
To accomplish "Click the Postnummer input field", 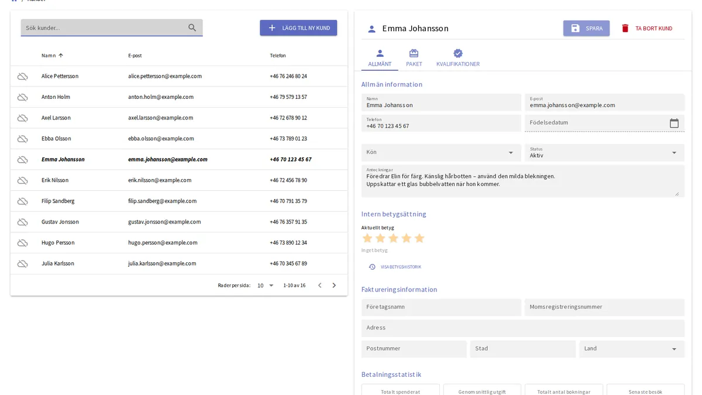I will (x=414, y=349).
